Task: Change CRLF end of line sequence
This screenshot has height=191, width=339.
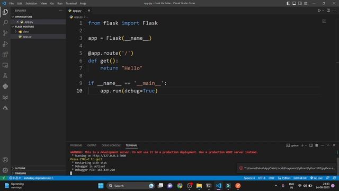Action: pos(271,178)
